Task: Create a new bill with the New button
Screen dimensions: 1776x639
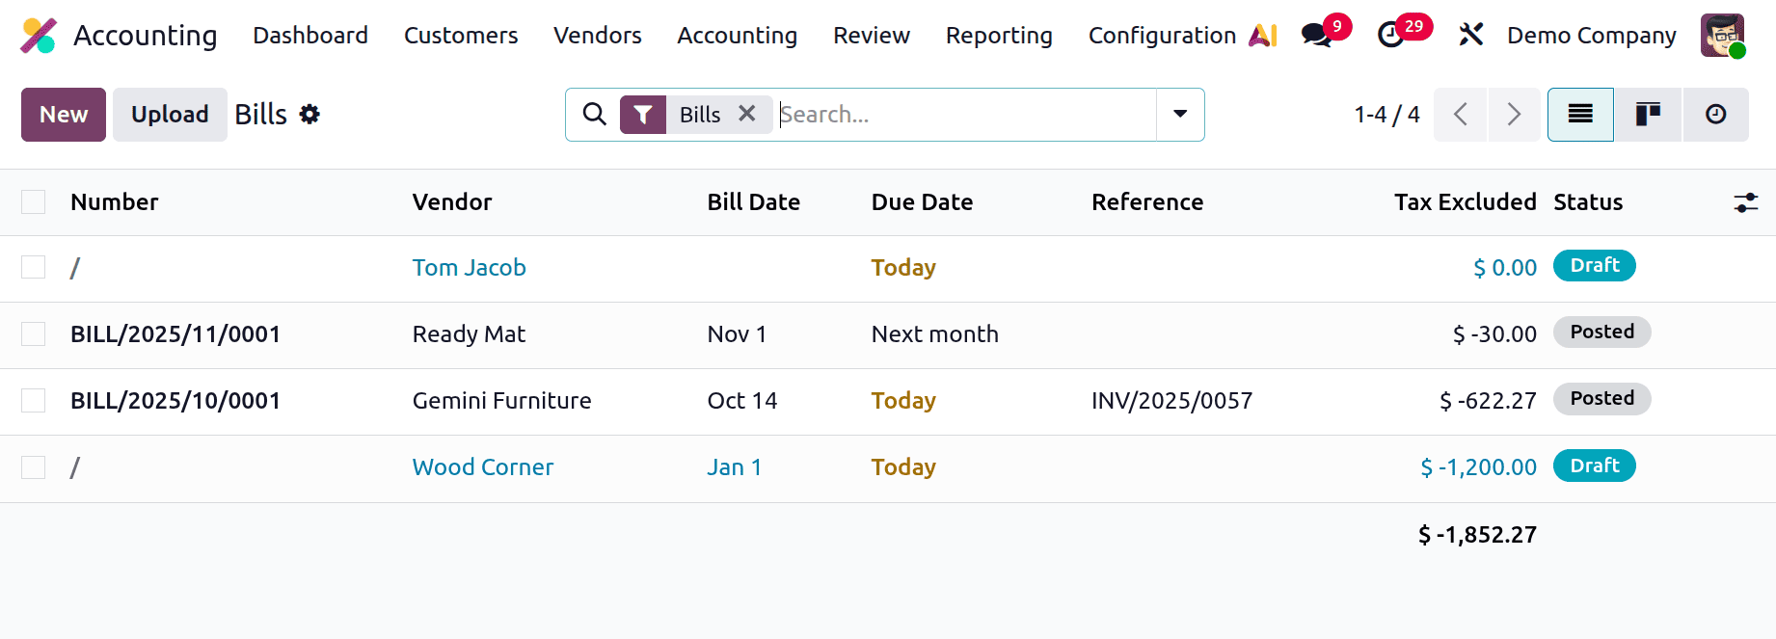Action: pos(63,114)
